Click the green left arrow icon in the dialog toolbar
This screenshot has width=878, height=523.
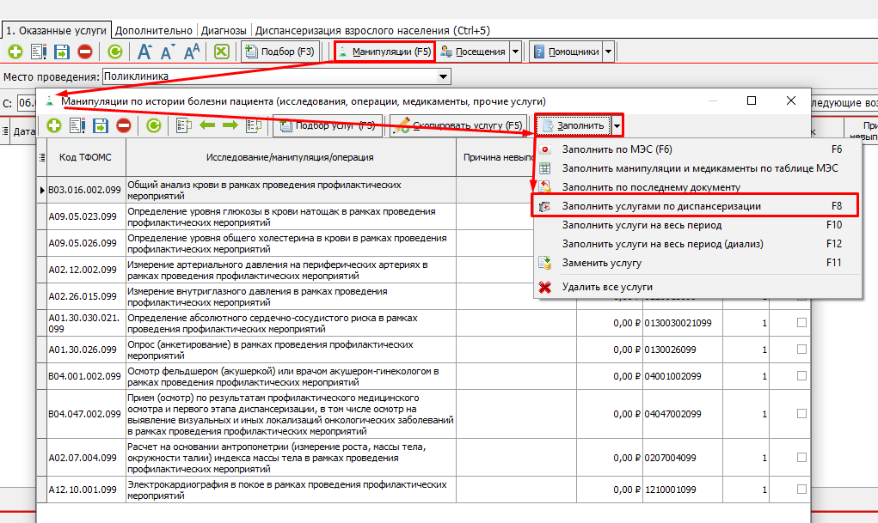tap(207, 126)
